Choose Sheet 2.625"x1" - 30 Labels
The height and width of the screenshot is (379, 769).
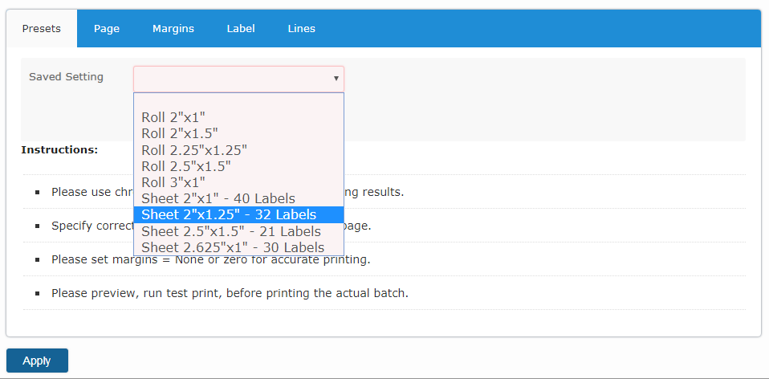pyautogui.click(x=239, y=247)
